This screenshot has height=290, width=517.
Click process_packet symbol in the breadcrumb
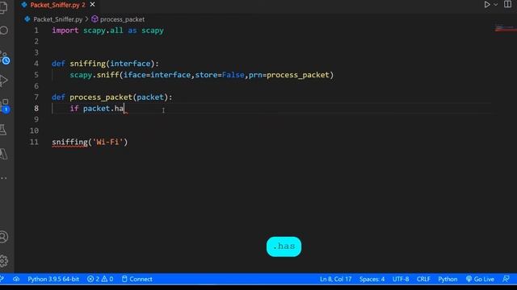[122, 19]
